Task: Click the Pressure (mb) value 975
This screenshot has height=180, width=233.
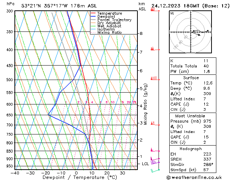Action: pyautogui.click(x=207, y=121)
